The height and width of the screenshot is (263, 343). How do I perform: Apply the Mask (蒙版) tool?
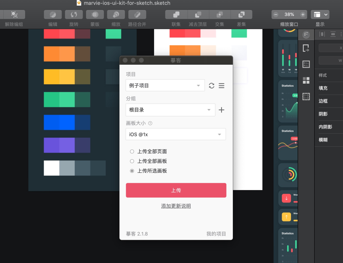click(x=95, y=15)
